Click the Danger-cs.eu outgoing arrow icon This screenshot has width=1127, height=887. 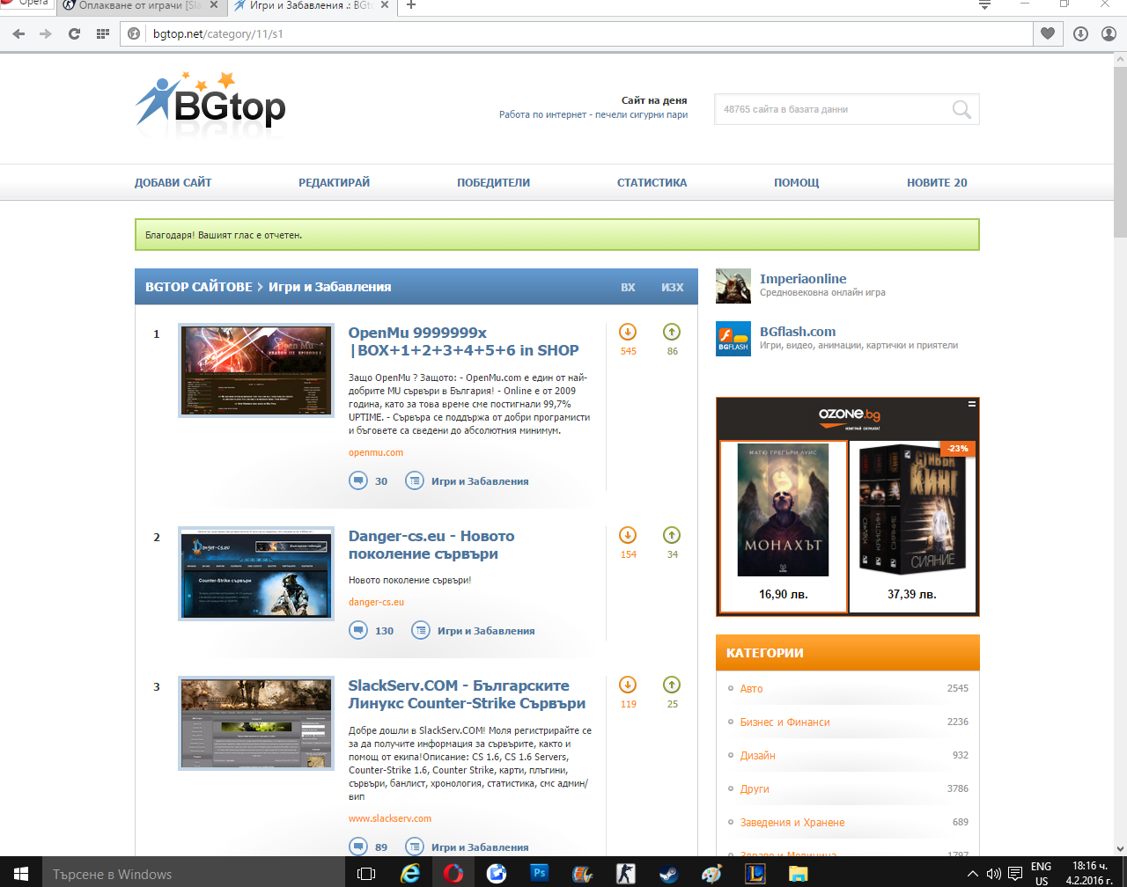click(x=672, y=535)
